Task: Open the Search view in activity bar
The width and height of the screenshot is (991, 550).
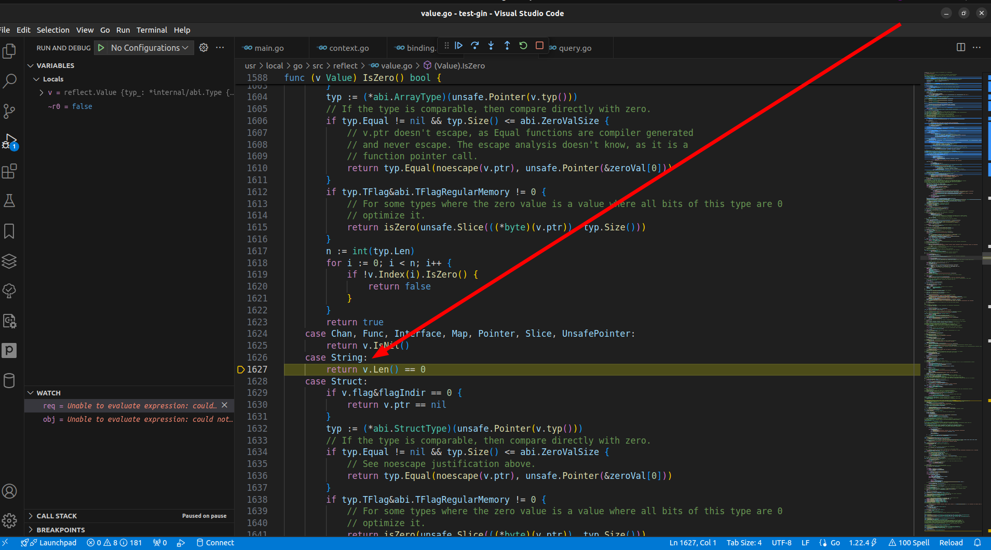Action: pos(9,80)
